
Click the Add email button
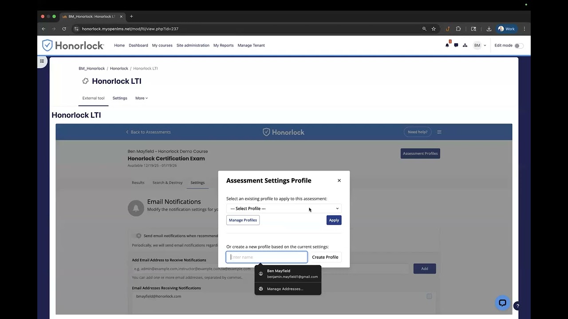425,268
